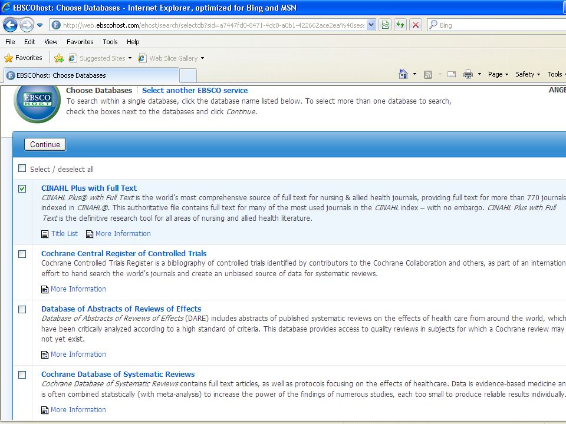
Task: Open the Safety dropdown menu
Action: click(x=527, y=74)
